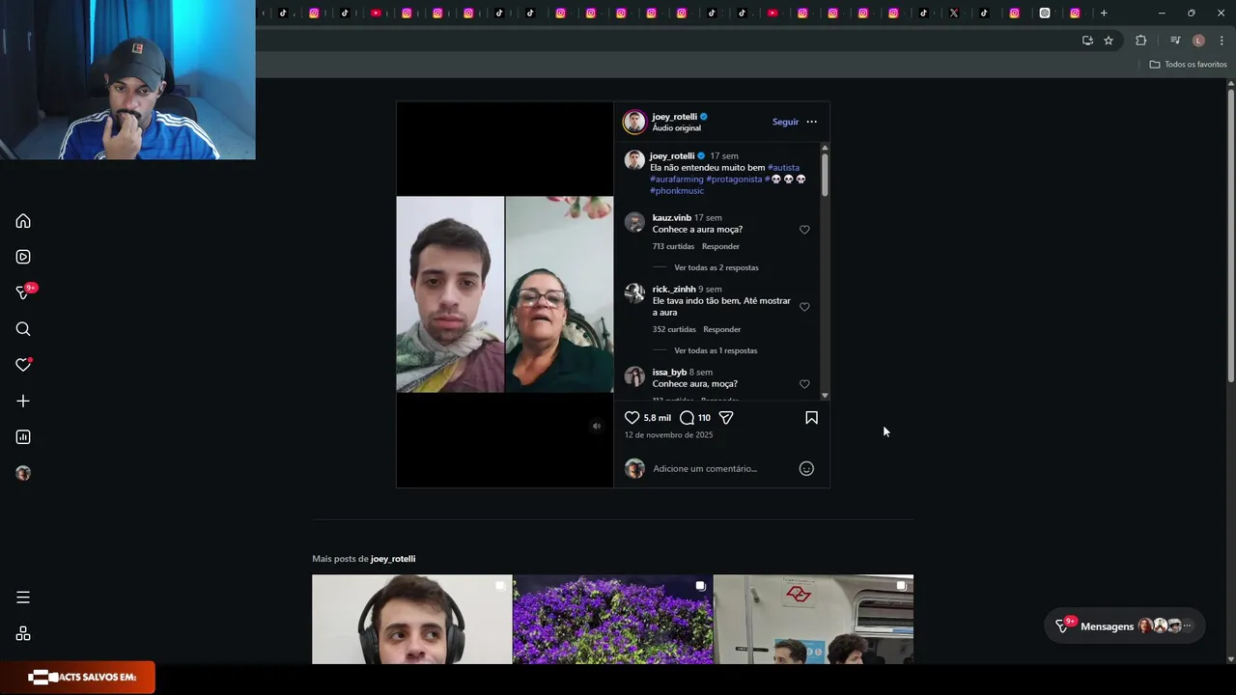
Task: Switch to the X (Twitter) browser tab
Action: 954,13
